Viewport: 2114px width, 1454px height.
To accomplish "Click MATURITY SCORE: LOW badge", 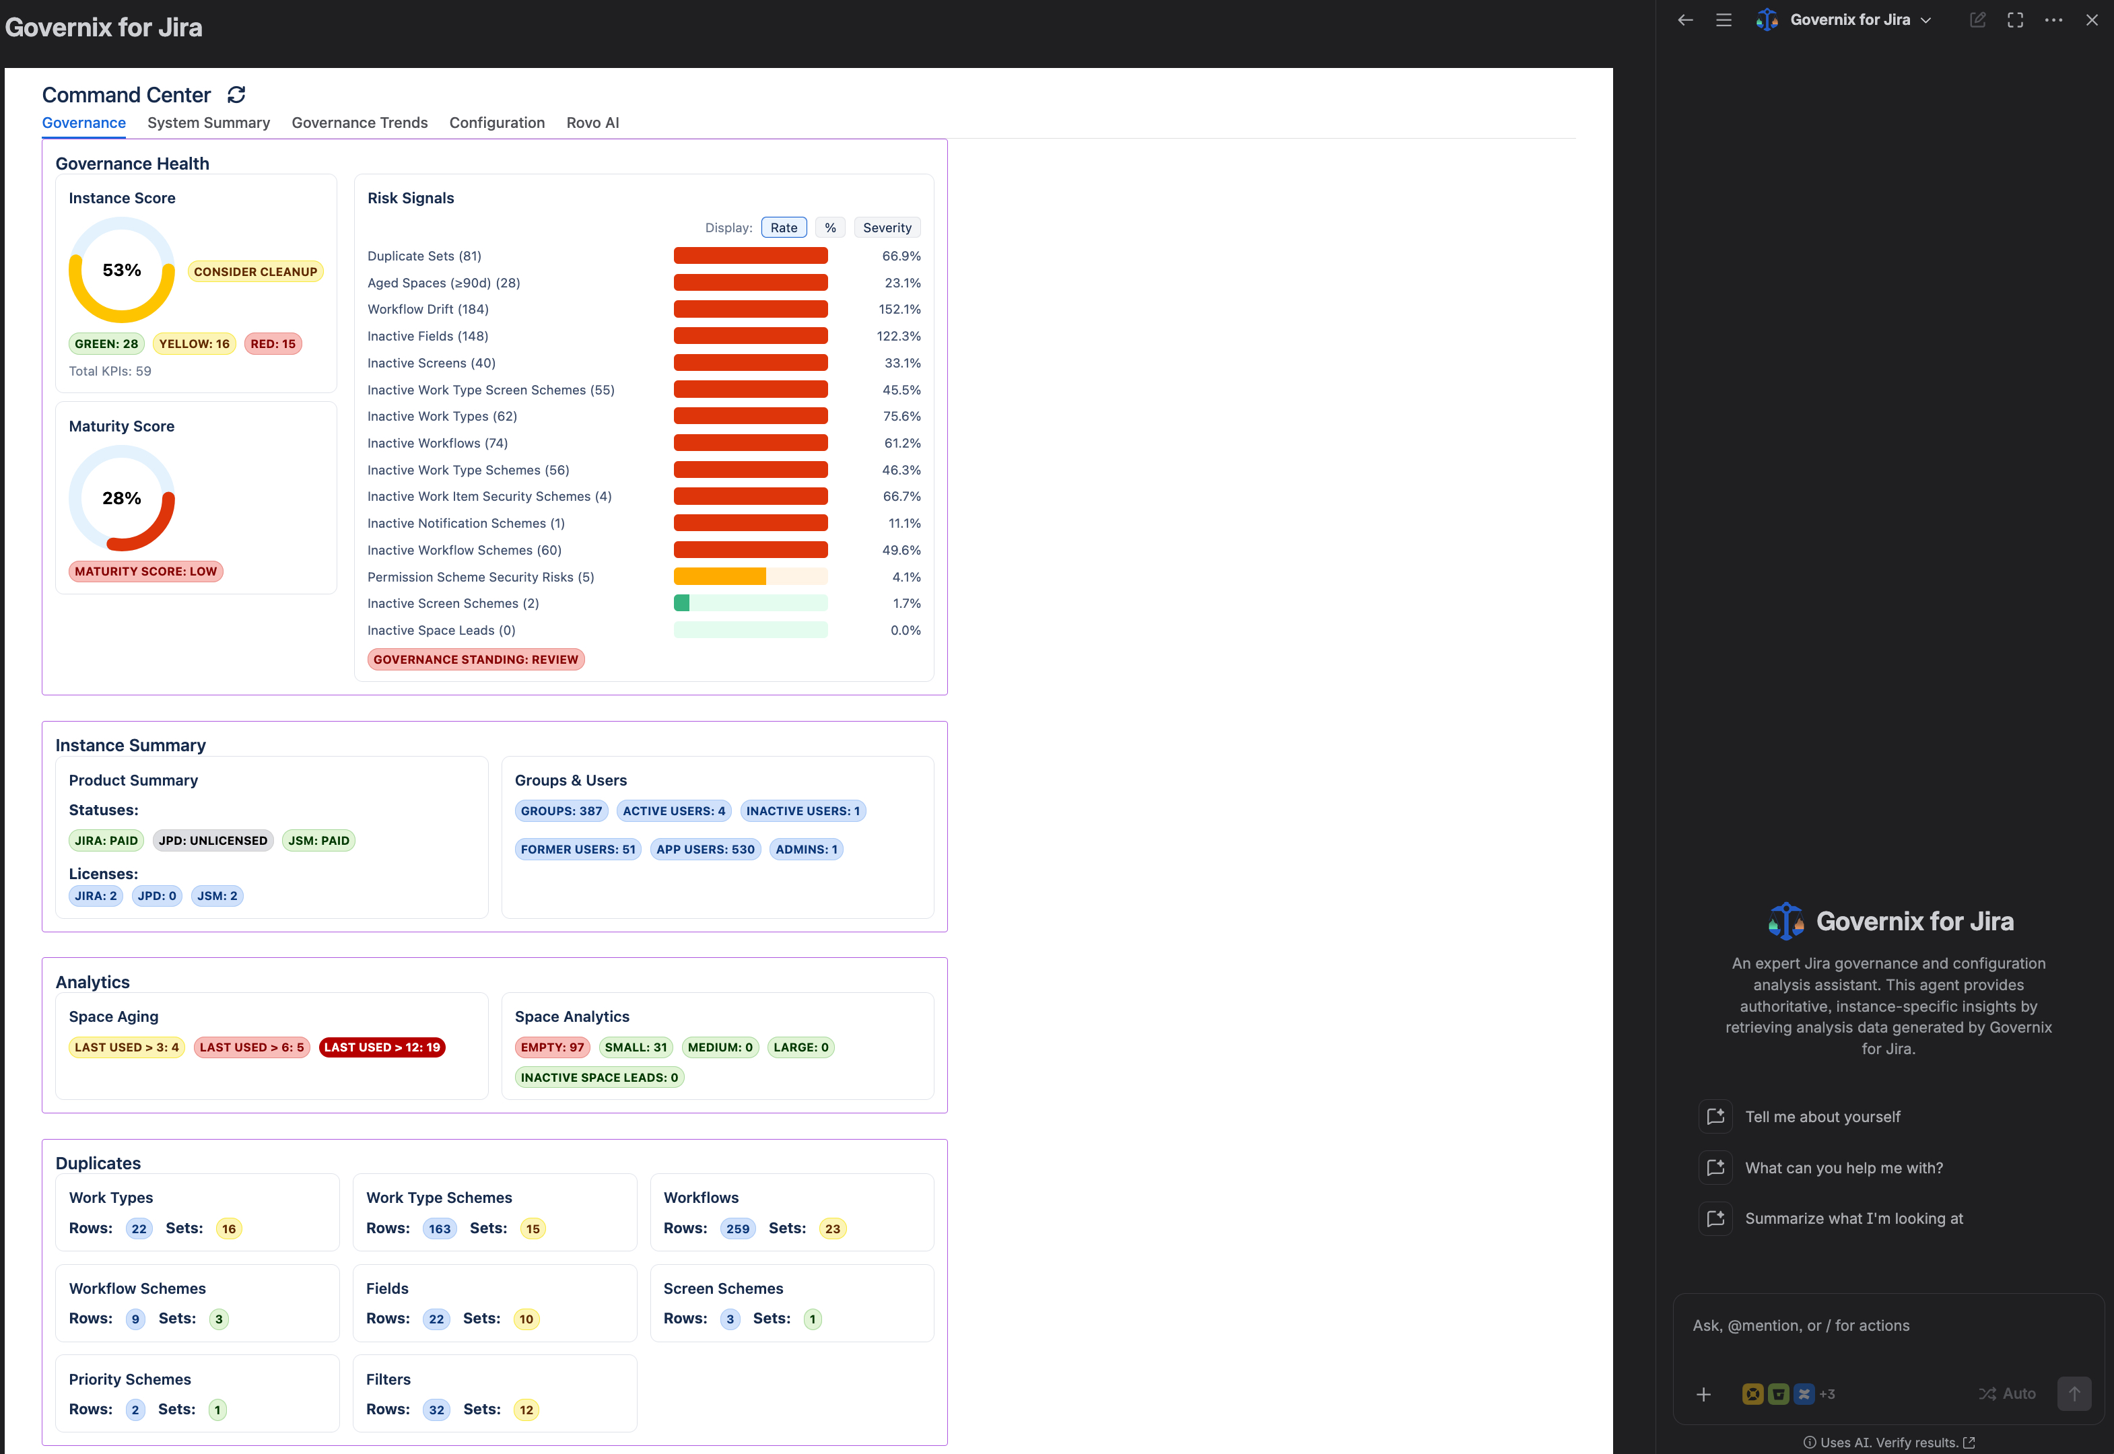I will [146, 572].
